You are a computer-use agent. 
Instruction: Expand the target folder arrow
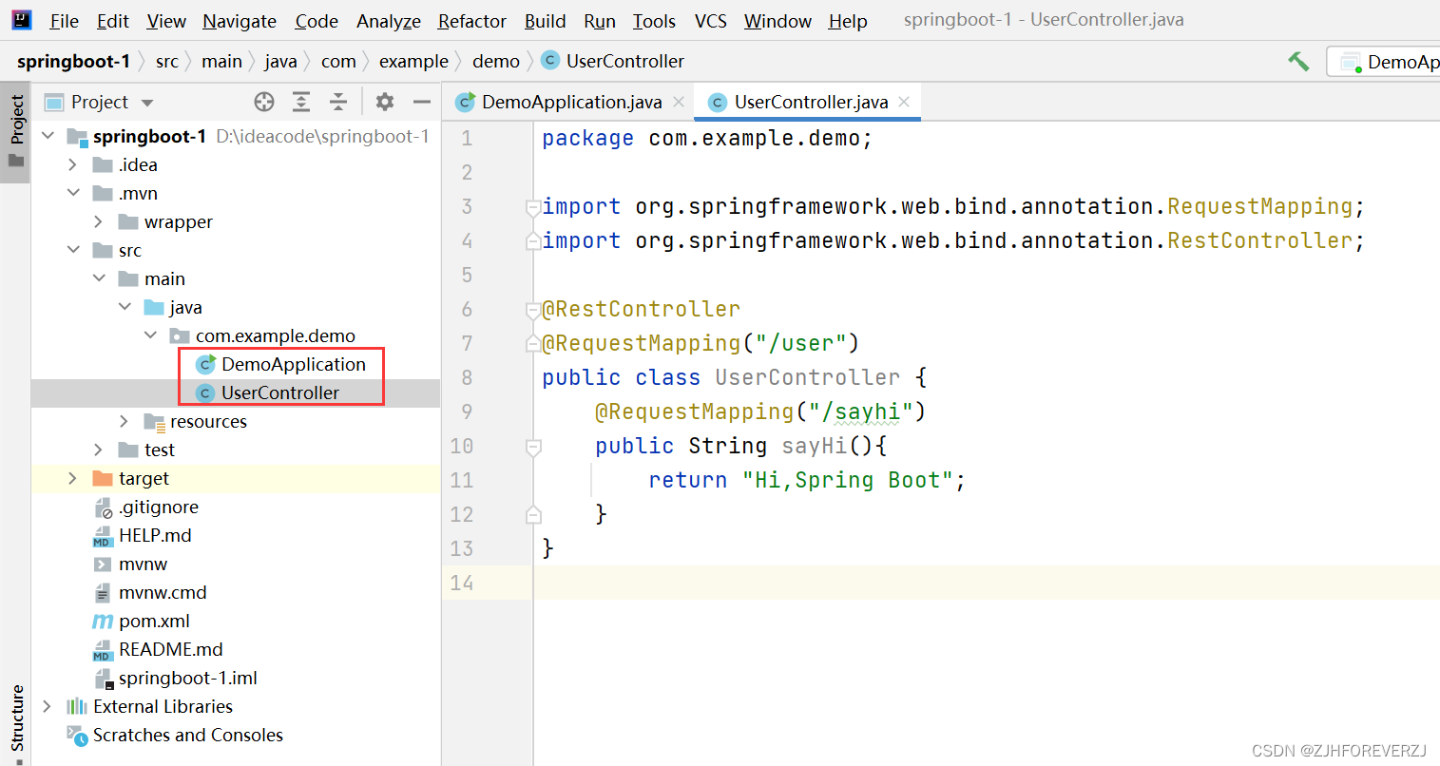click(73, 478)
